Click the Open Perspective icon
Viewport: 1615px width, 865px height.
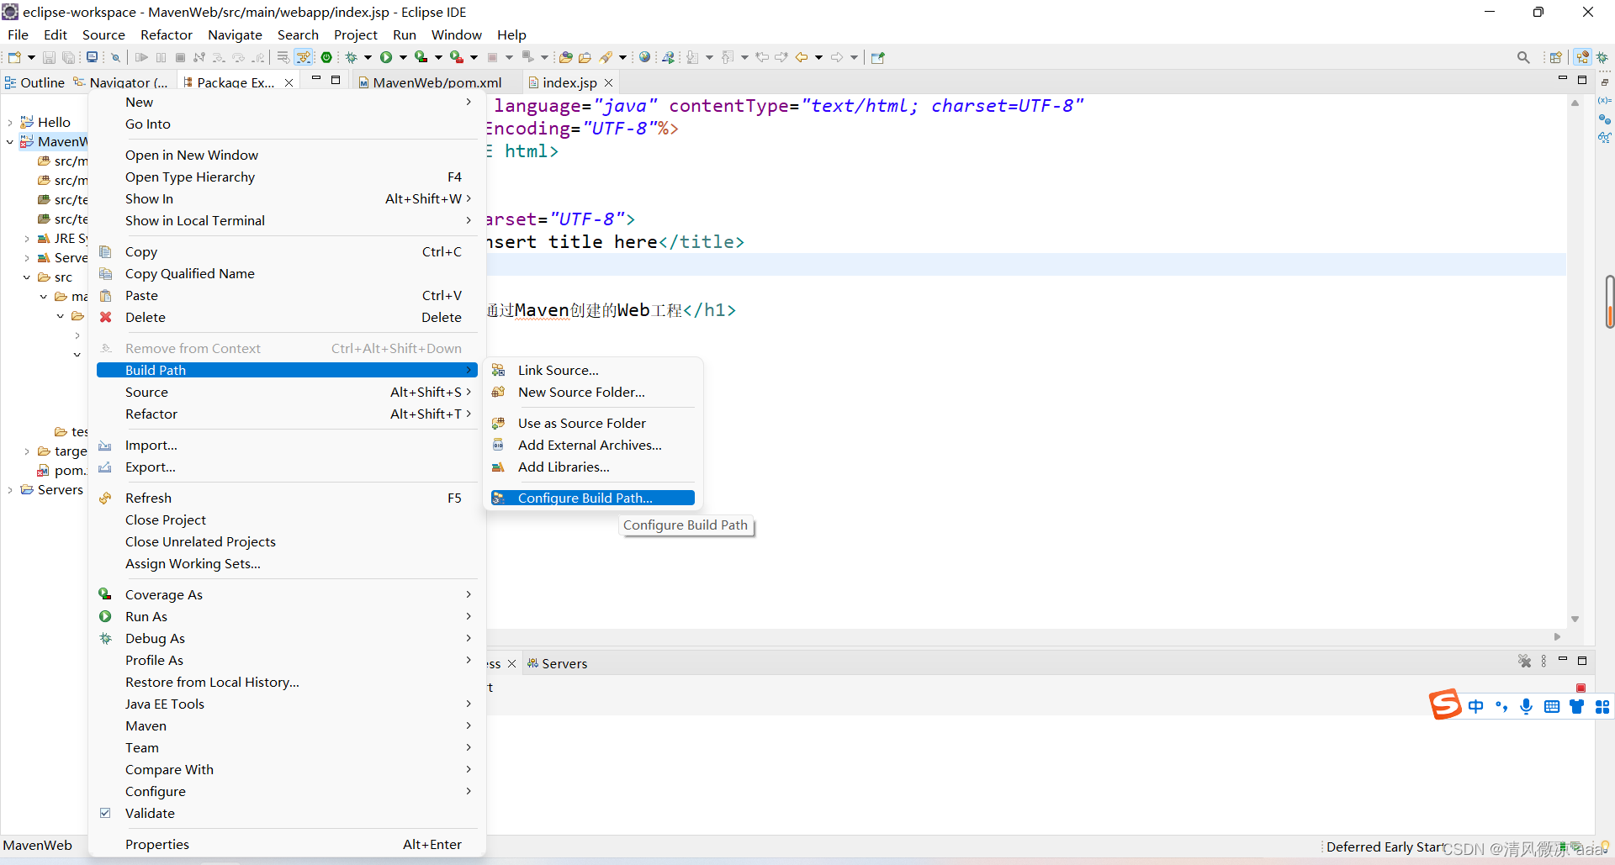1556,57
